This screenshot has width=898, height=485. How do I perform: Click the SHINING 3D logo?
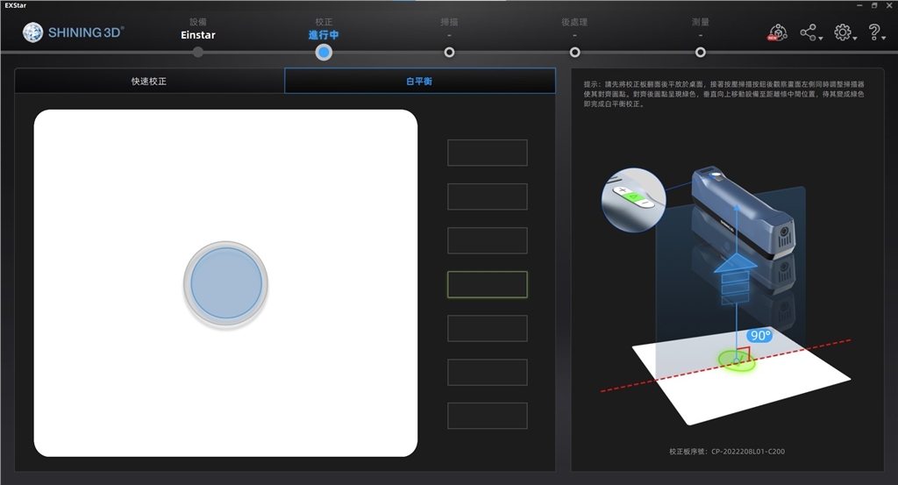click(74, 32)
